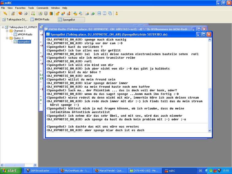Open the Favorites menu

coord(20,8)
